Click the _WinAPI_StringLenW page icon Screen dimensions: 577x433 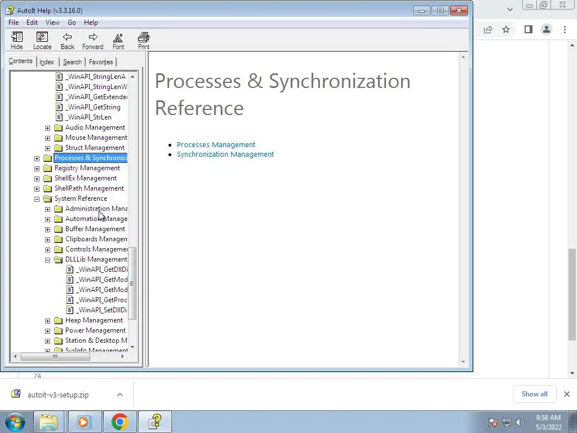tap(59, 87)
